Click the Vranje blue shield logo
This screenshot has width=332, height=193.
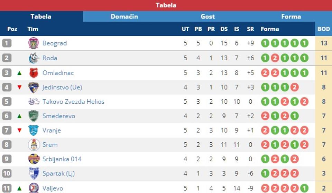pyautogui.click(x=34, y=130)
